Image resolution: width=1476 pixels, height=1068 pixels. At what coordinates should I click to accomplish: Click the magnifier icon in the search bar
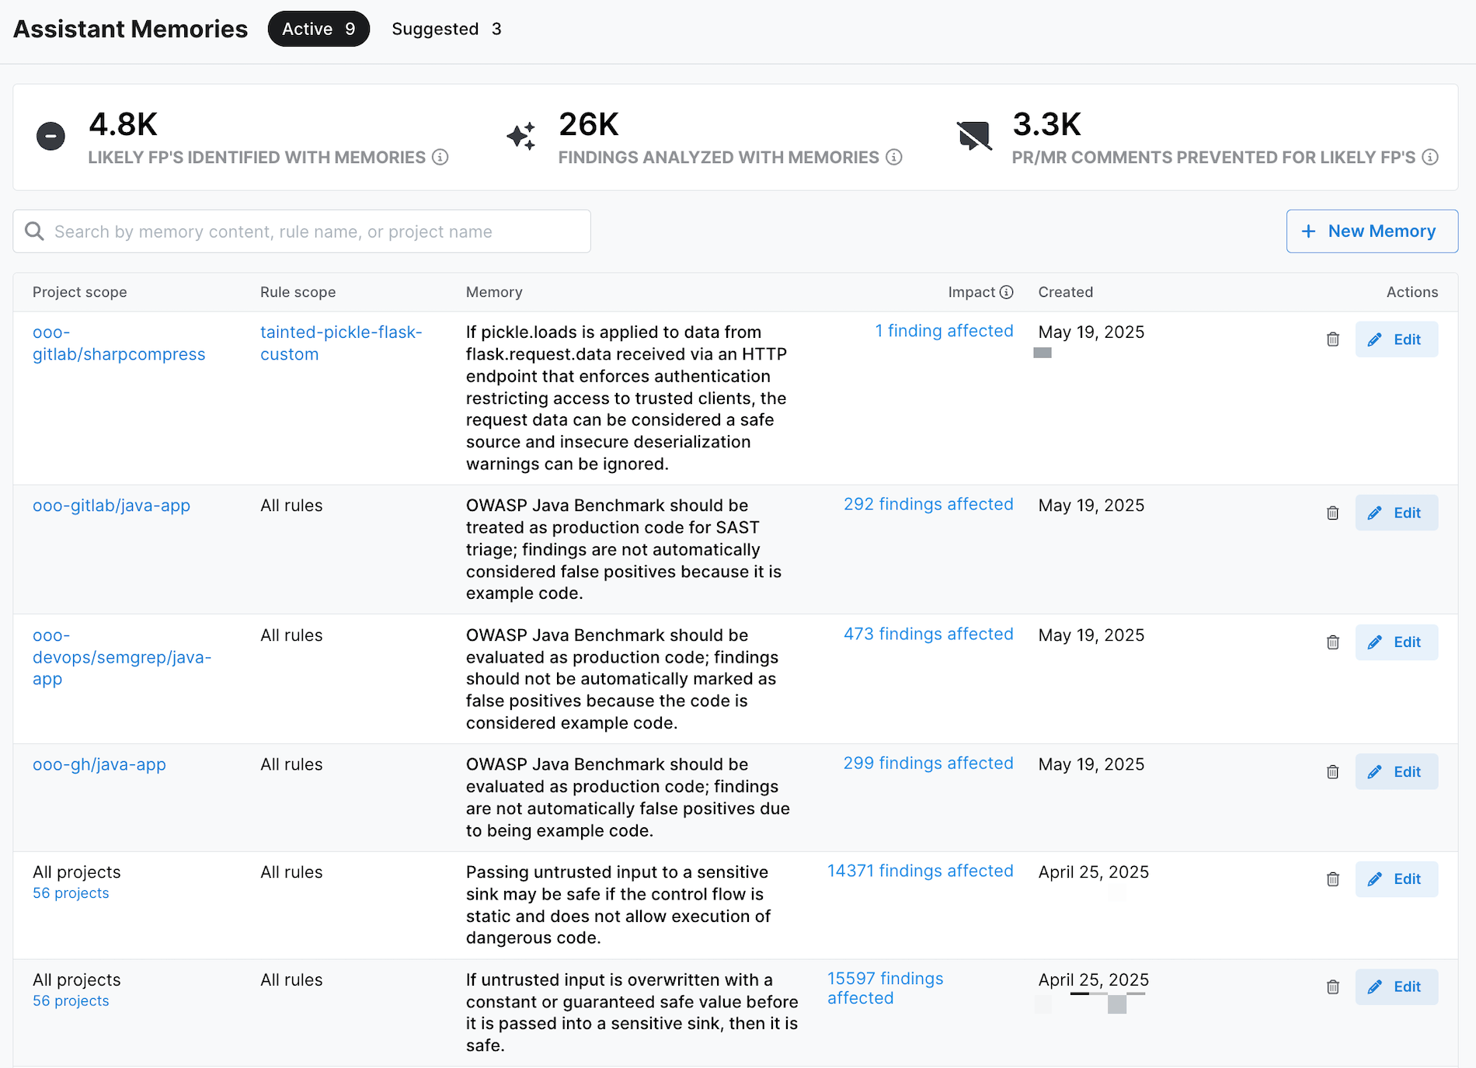click(34, 231)
